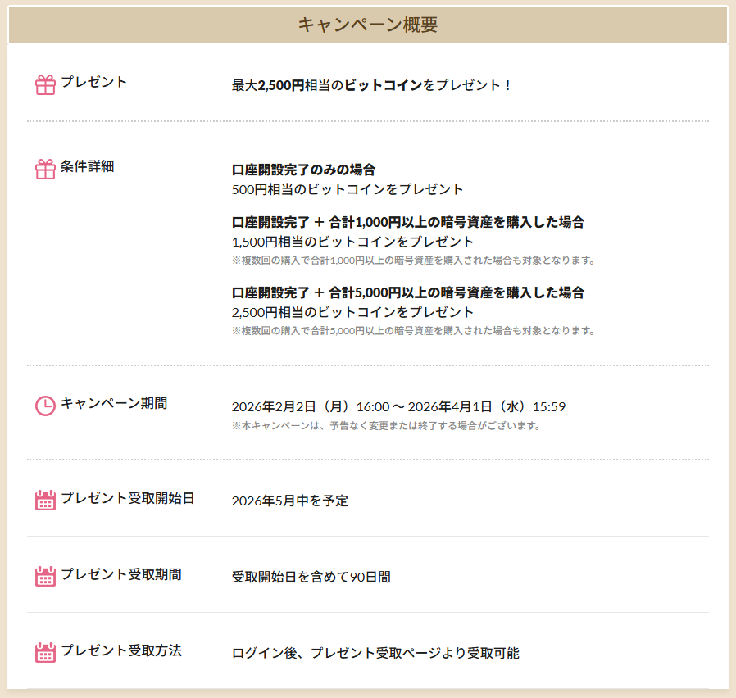This screenshot has height=698, width=736.
Task: Click the calendar icon beside プレゼント受取期間
Action: tap(45, 576)
